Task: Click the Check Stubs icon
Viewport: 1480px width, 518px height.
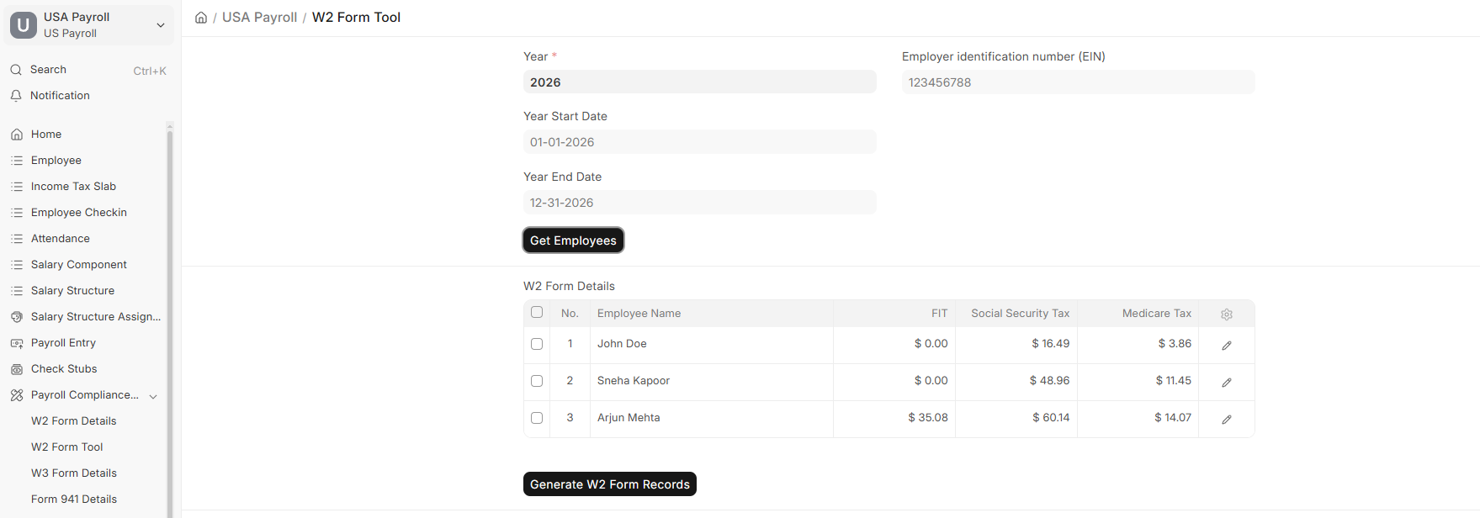Action: pyautogui.click(x=17, y=369)
